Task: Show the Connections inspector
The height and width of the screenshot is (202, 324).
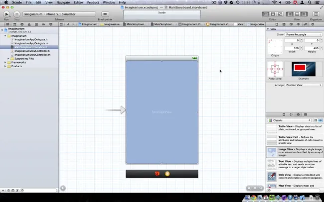Action: click(313, 24)
